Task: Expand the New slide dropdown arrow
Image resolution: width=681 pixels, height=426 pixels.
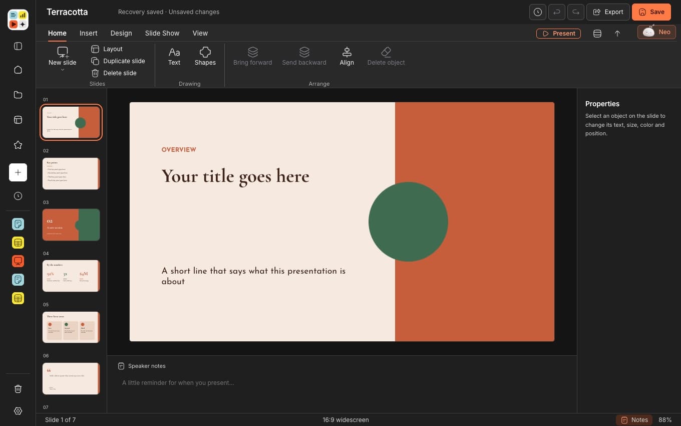Action: 63,70
